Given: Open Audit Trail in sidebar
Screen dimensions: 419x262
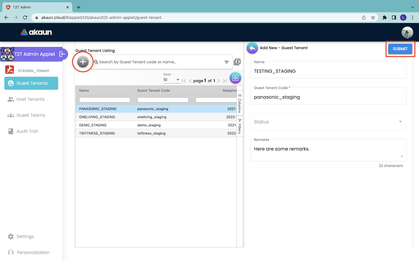Looking at the screenshot, I should pos(27,131).
